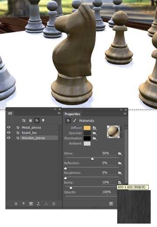Hide the Wooden_pieces material

point(9,138)
